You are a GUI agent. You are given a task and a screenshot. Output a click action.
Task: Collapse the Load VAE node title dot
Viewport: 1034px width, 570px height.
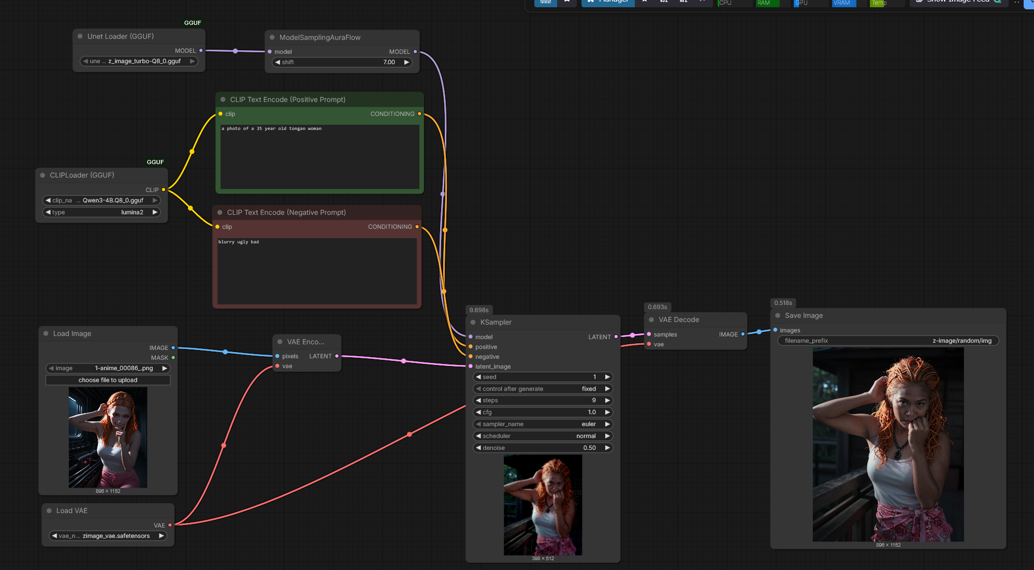coord(49,510)
